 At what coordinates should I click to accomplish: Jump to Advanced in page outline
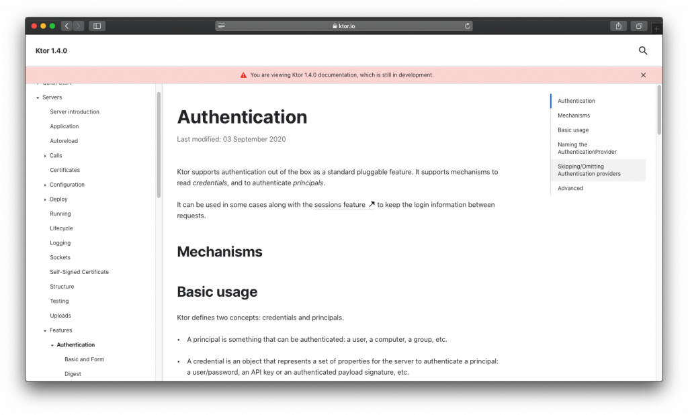[x=570, y=188]
